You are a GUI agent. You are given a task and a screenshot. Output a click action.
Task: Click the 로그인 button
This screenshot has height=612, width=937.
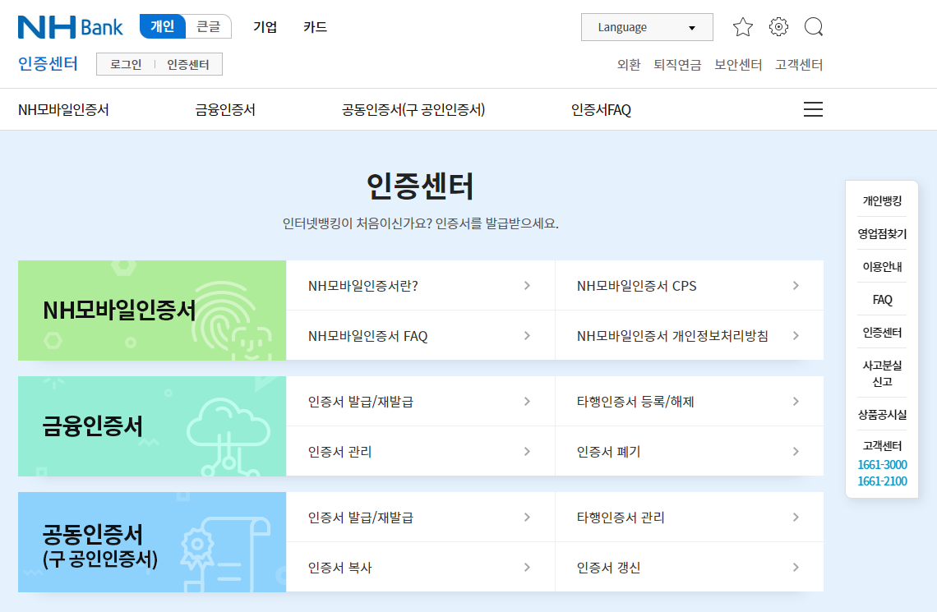pyautogui.click(x=126, y=64)
